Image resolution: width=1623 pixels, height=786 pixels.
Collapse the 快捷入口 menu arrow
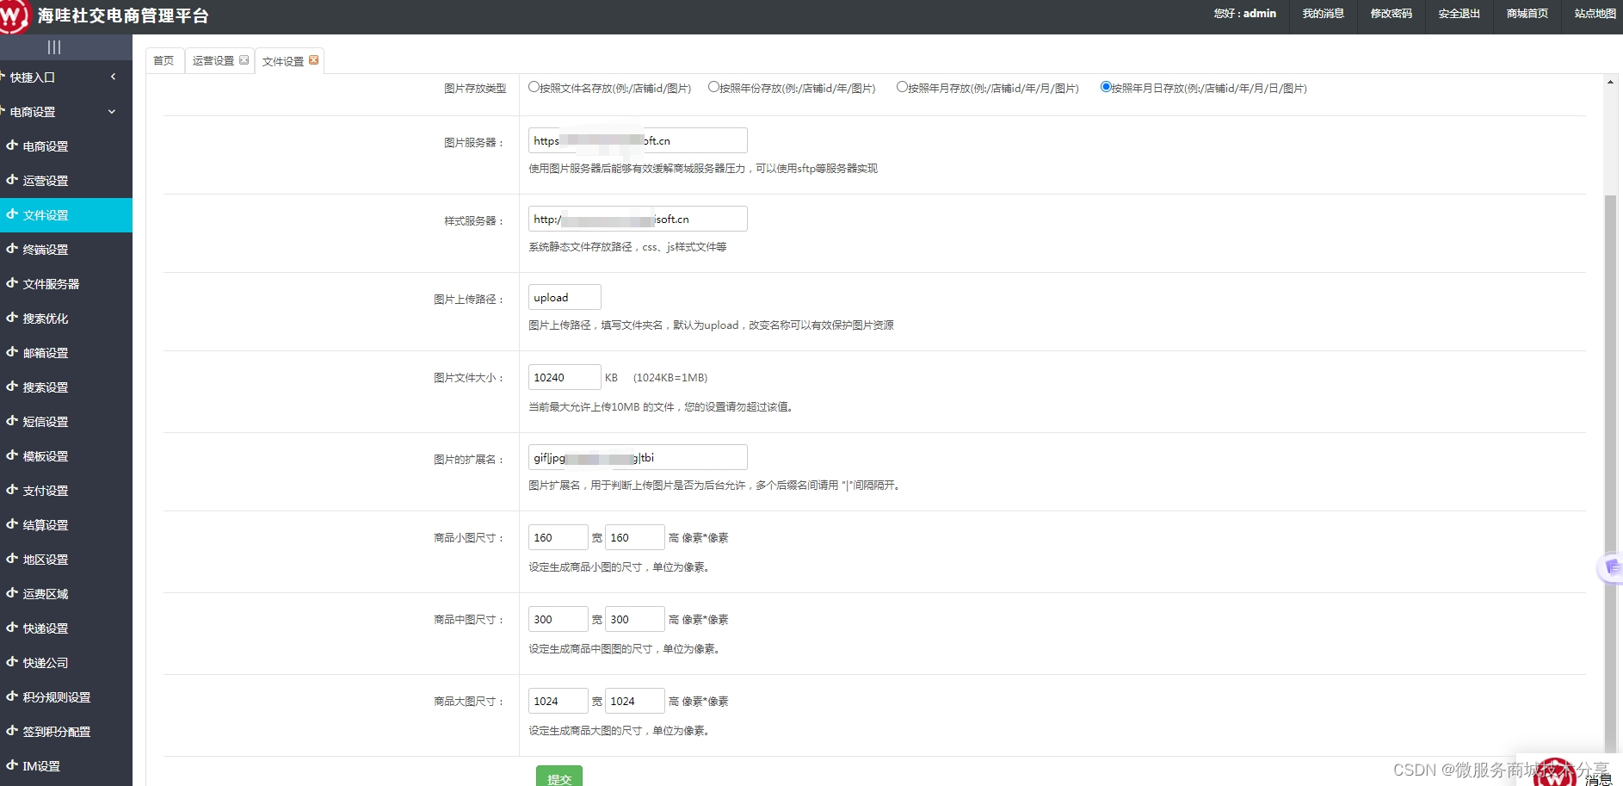[113, 77]
